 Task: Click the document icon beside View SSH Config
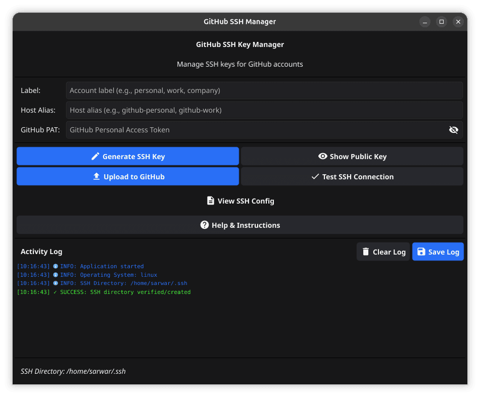(x=211, y=201)
